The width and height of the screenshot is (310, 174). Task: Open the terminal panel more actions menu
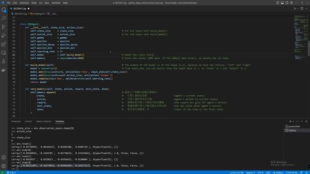tap(297, 121)
